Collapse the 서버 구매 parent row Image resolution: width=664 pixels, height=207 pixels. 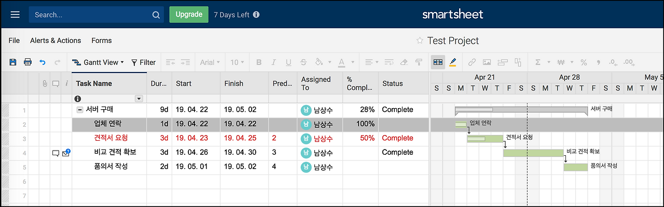click(80, 110)
